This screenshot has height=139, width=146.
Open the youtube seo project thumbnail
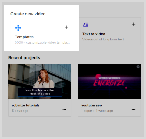109,82
